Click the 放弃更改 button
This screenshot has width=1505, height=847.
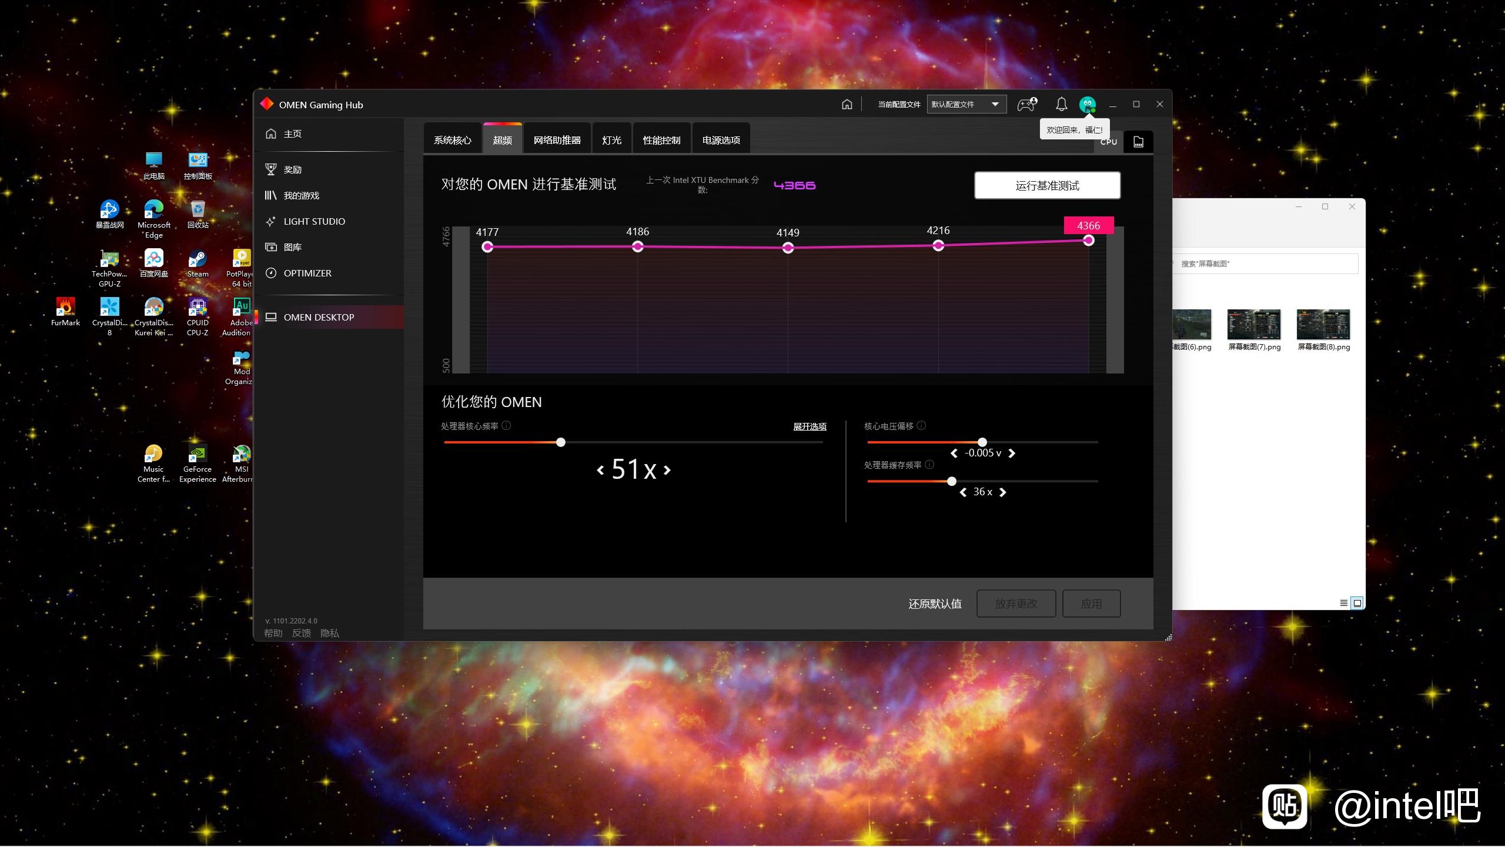[x=1016, y=603]
